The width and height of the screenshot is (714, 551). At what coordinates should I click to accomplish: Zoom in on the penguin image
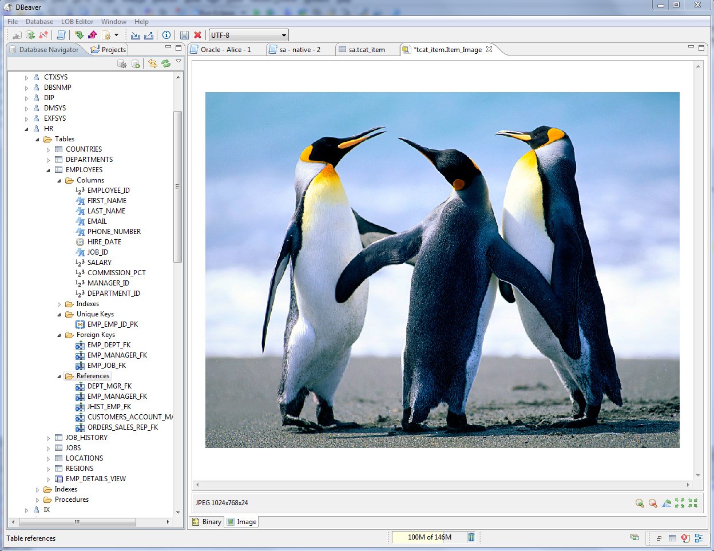640,503
